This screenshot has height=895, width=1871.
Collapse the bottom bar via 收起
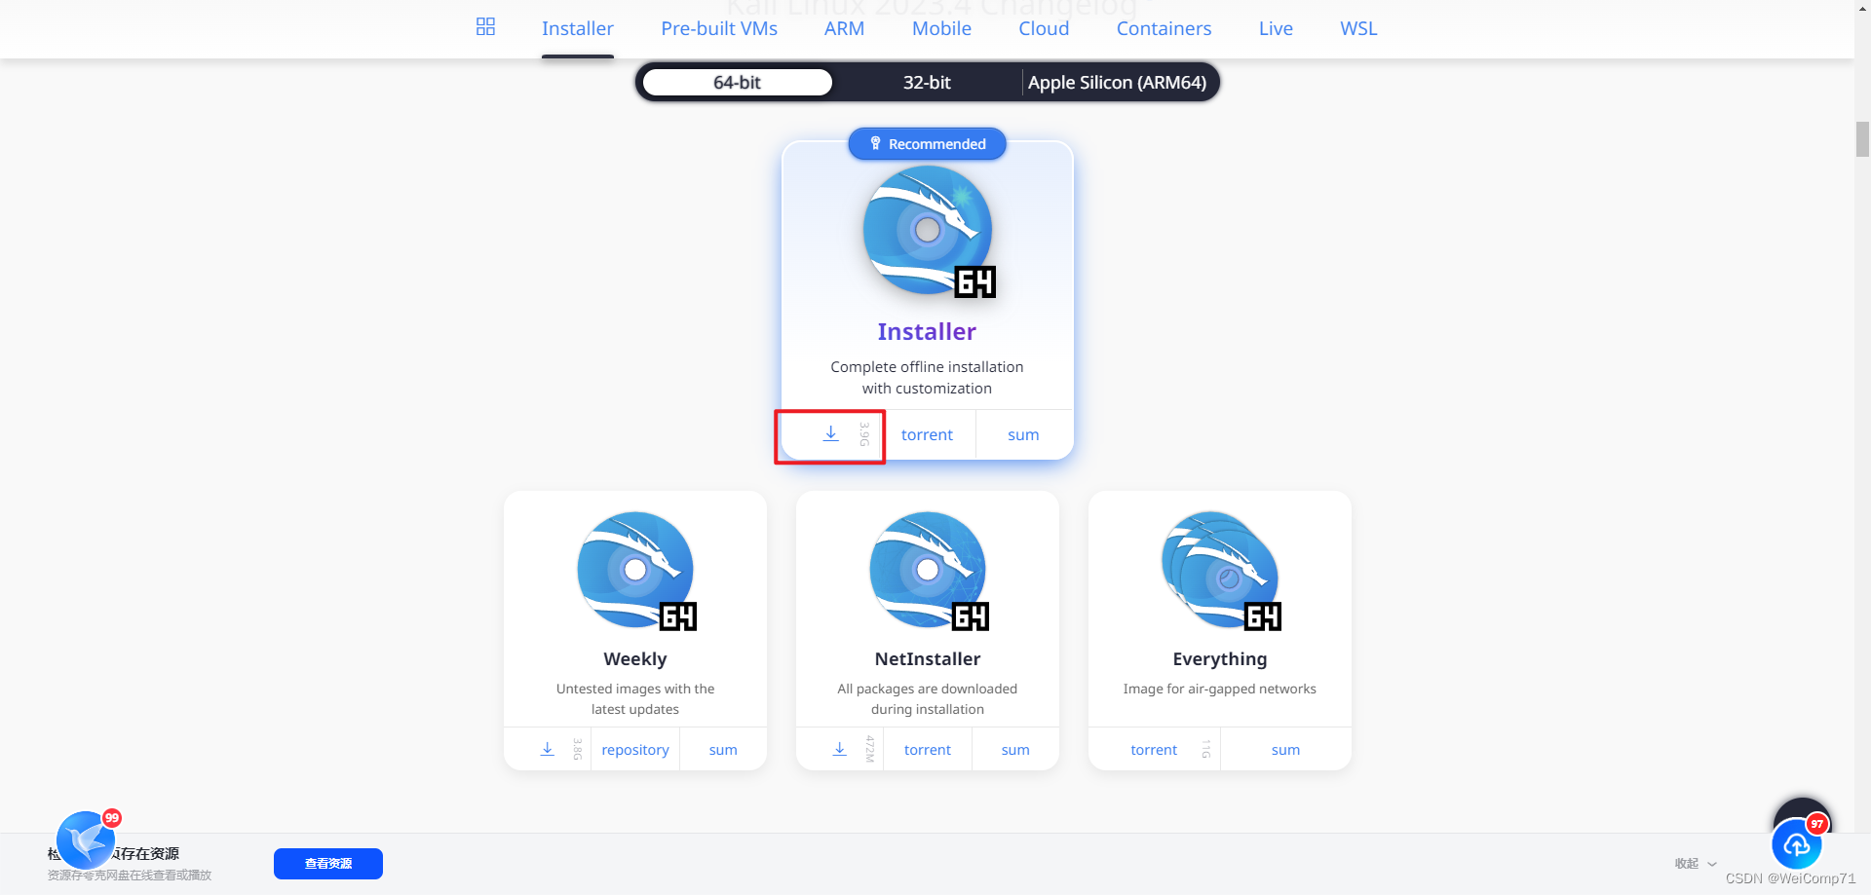point(1696,864)
